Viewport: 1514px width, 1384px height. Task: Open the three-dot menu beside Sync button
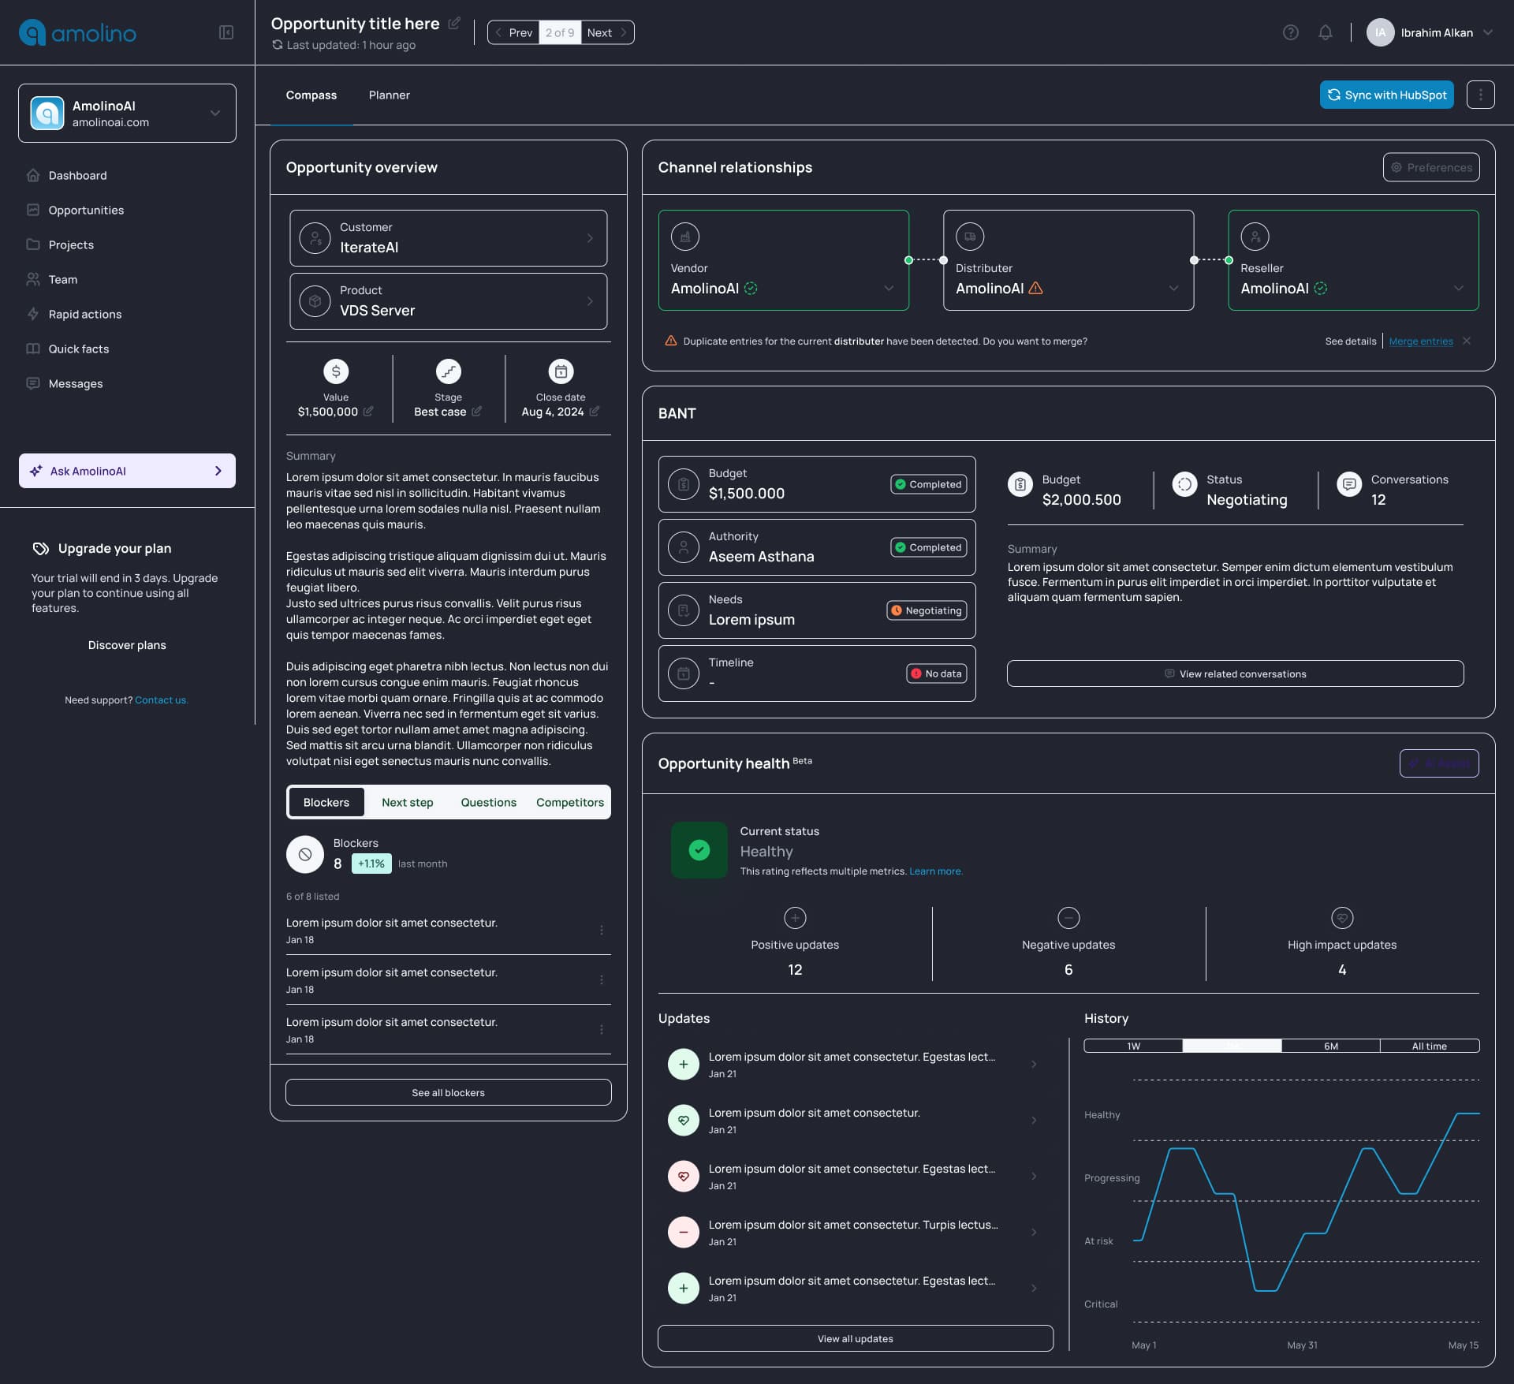pyautogui.click(x=1480, y=95)
